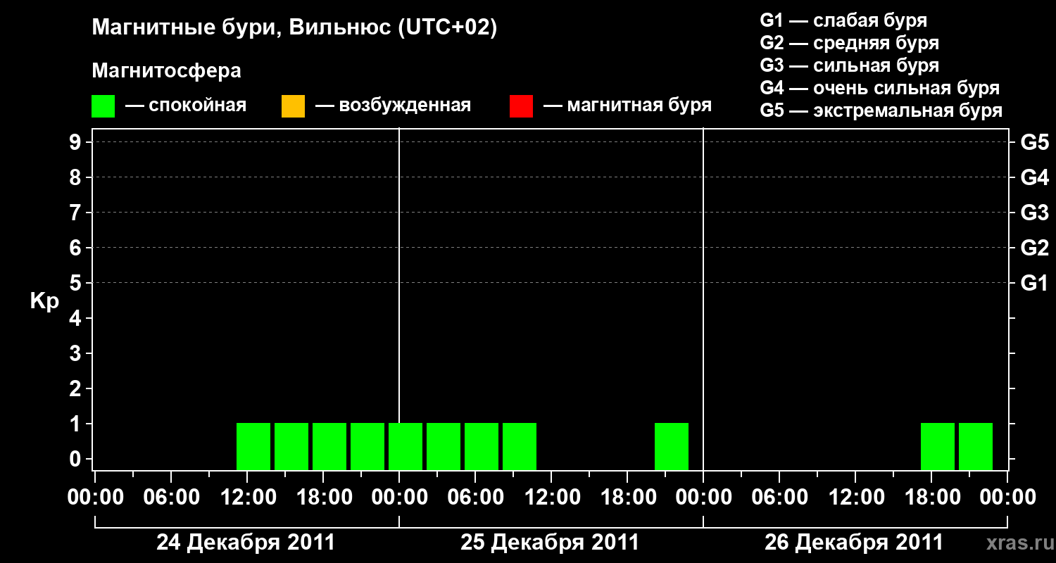
Task: Click the 12:00 tick label of 25 December
Action: [551, 497]
